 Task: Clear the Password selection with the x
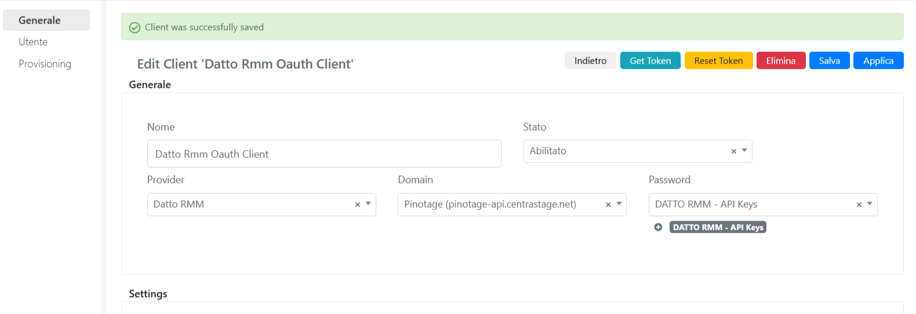859,205
